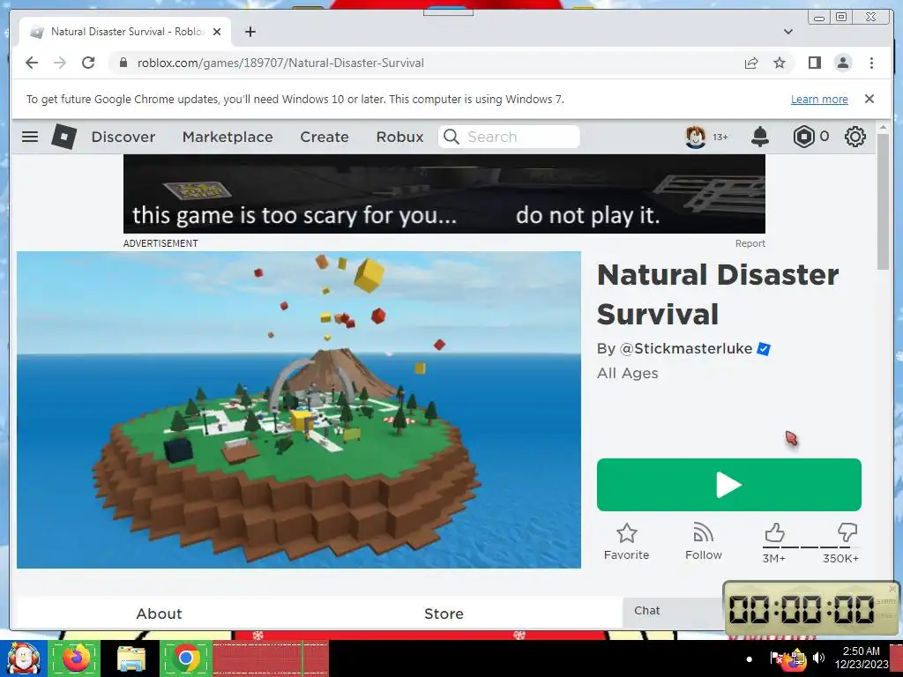The image size is (903, 677).
Task: Toggle Chrome side panel
Action: [814, 63]
